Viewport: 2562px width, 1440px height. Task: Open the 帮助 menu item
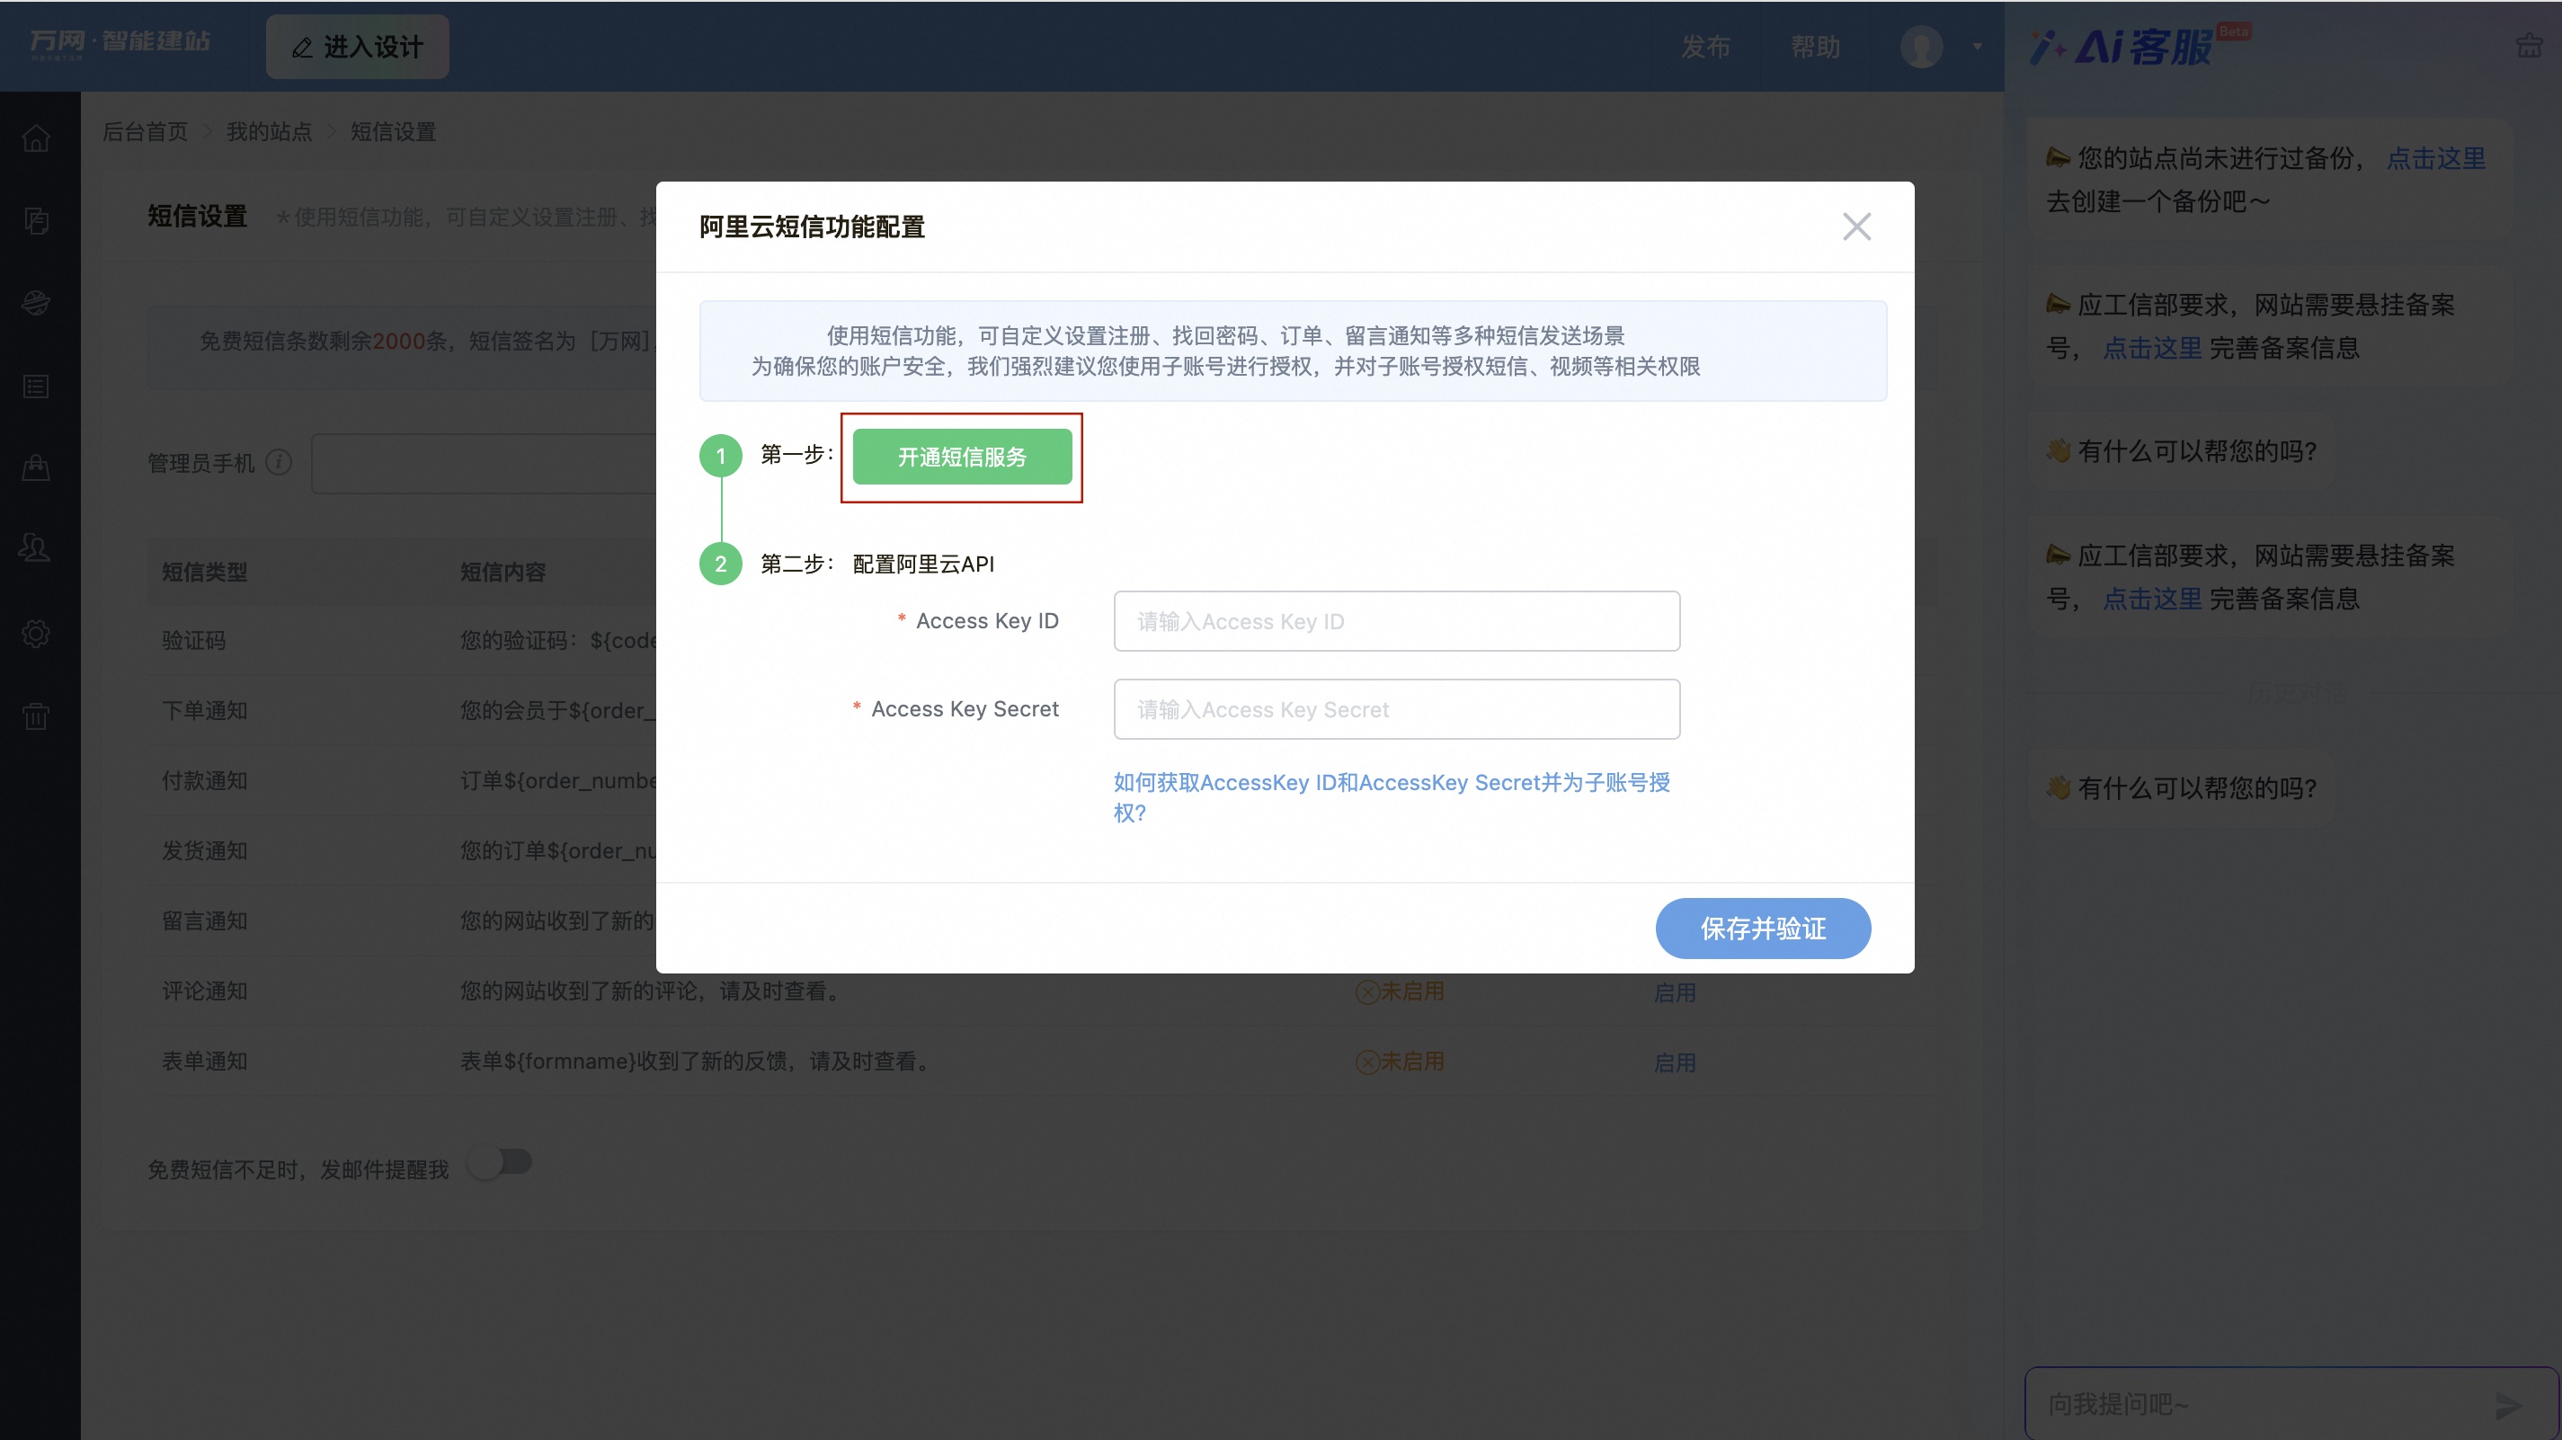click(x=1814, y=47)
